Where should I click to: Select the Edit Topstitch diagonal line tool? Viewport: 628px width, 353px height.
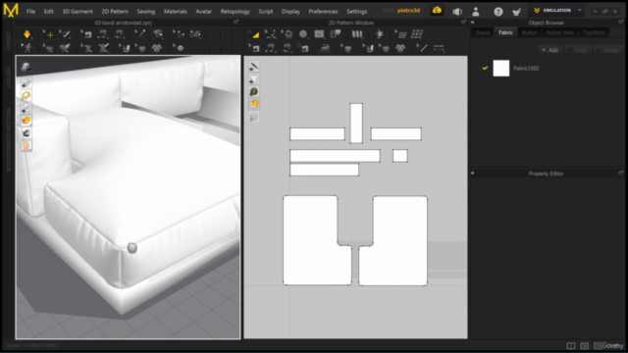[421, 48]
